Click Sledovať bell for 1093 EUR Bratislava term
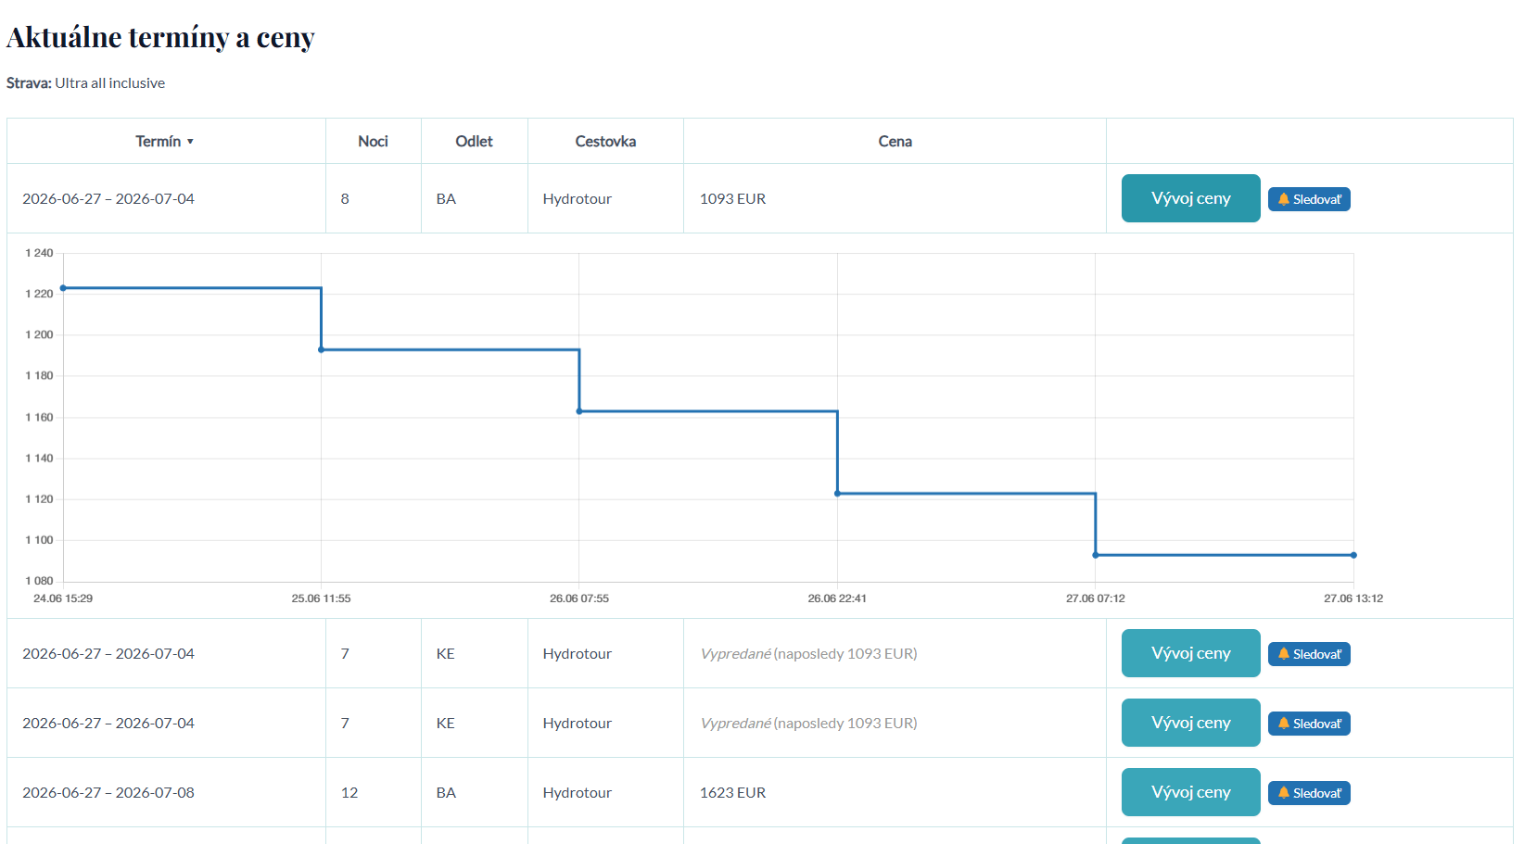 pyautogui.click(x=1308, y=199)
